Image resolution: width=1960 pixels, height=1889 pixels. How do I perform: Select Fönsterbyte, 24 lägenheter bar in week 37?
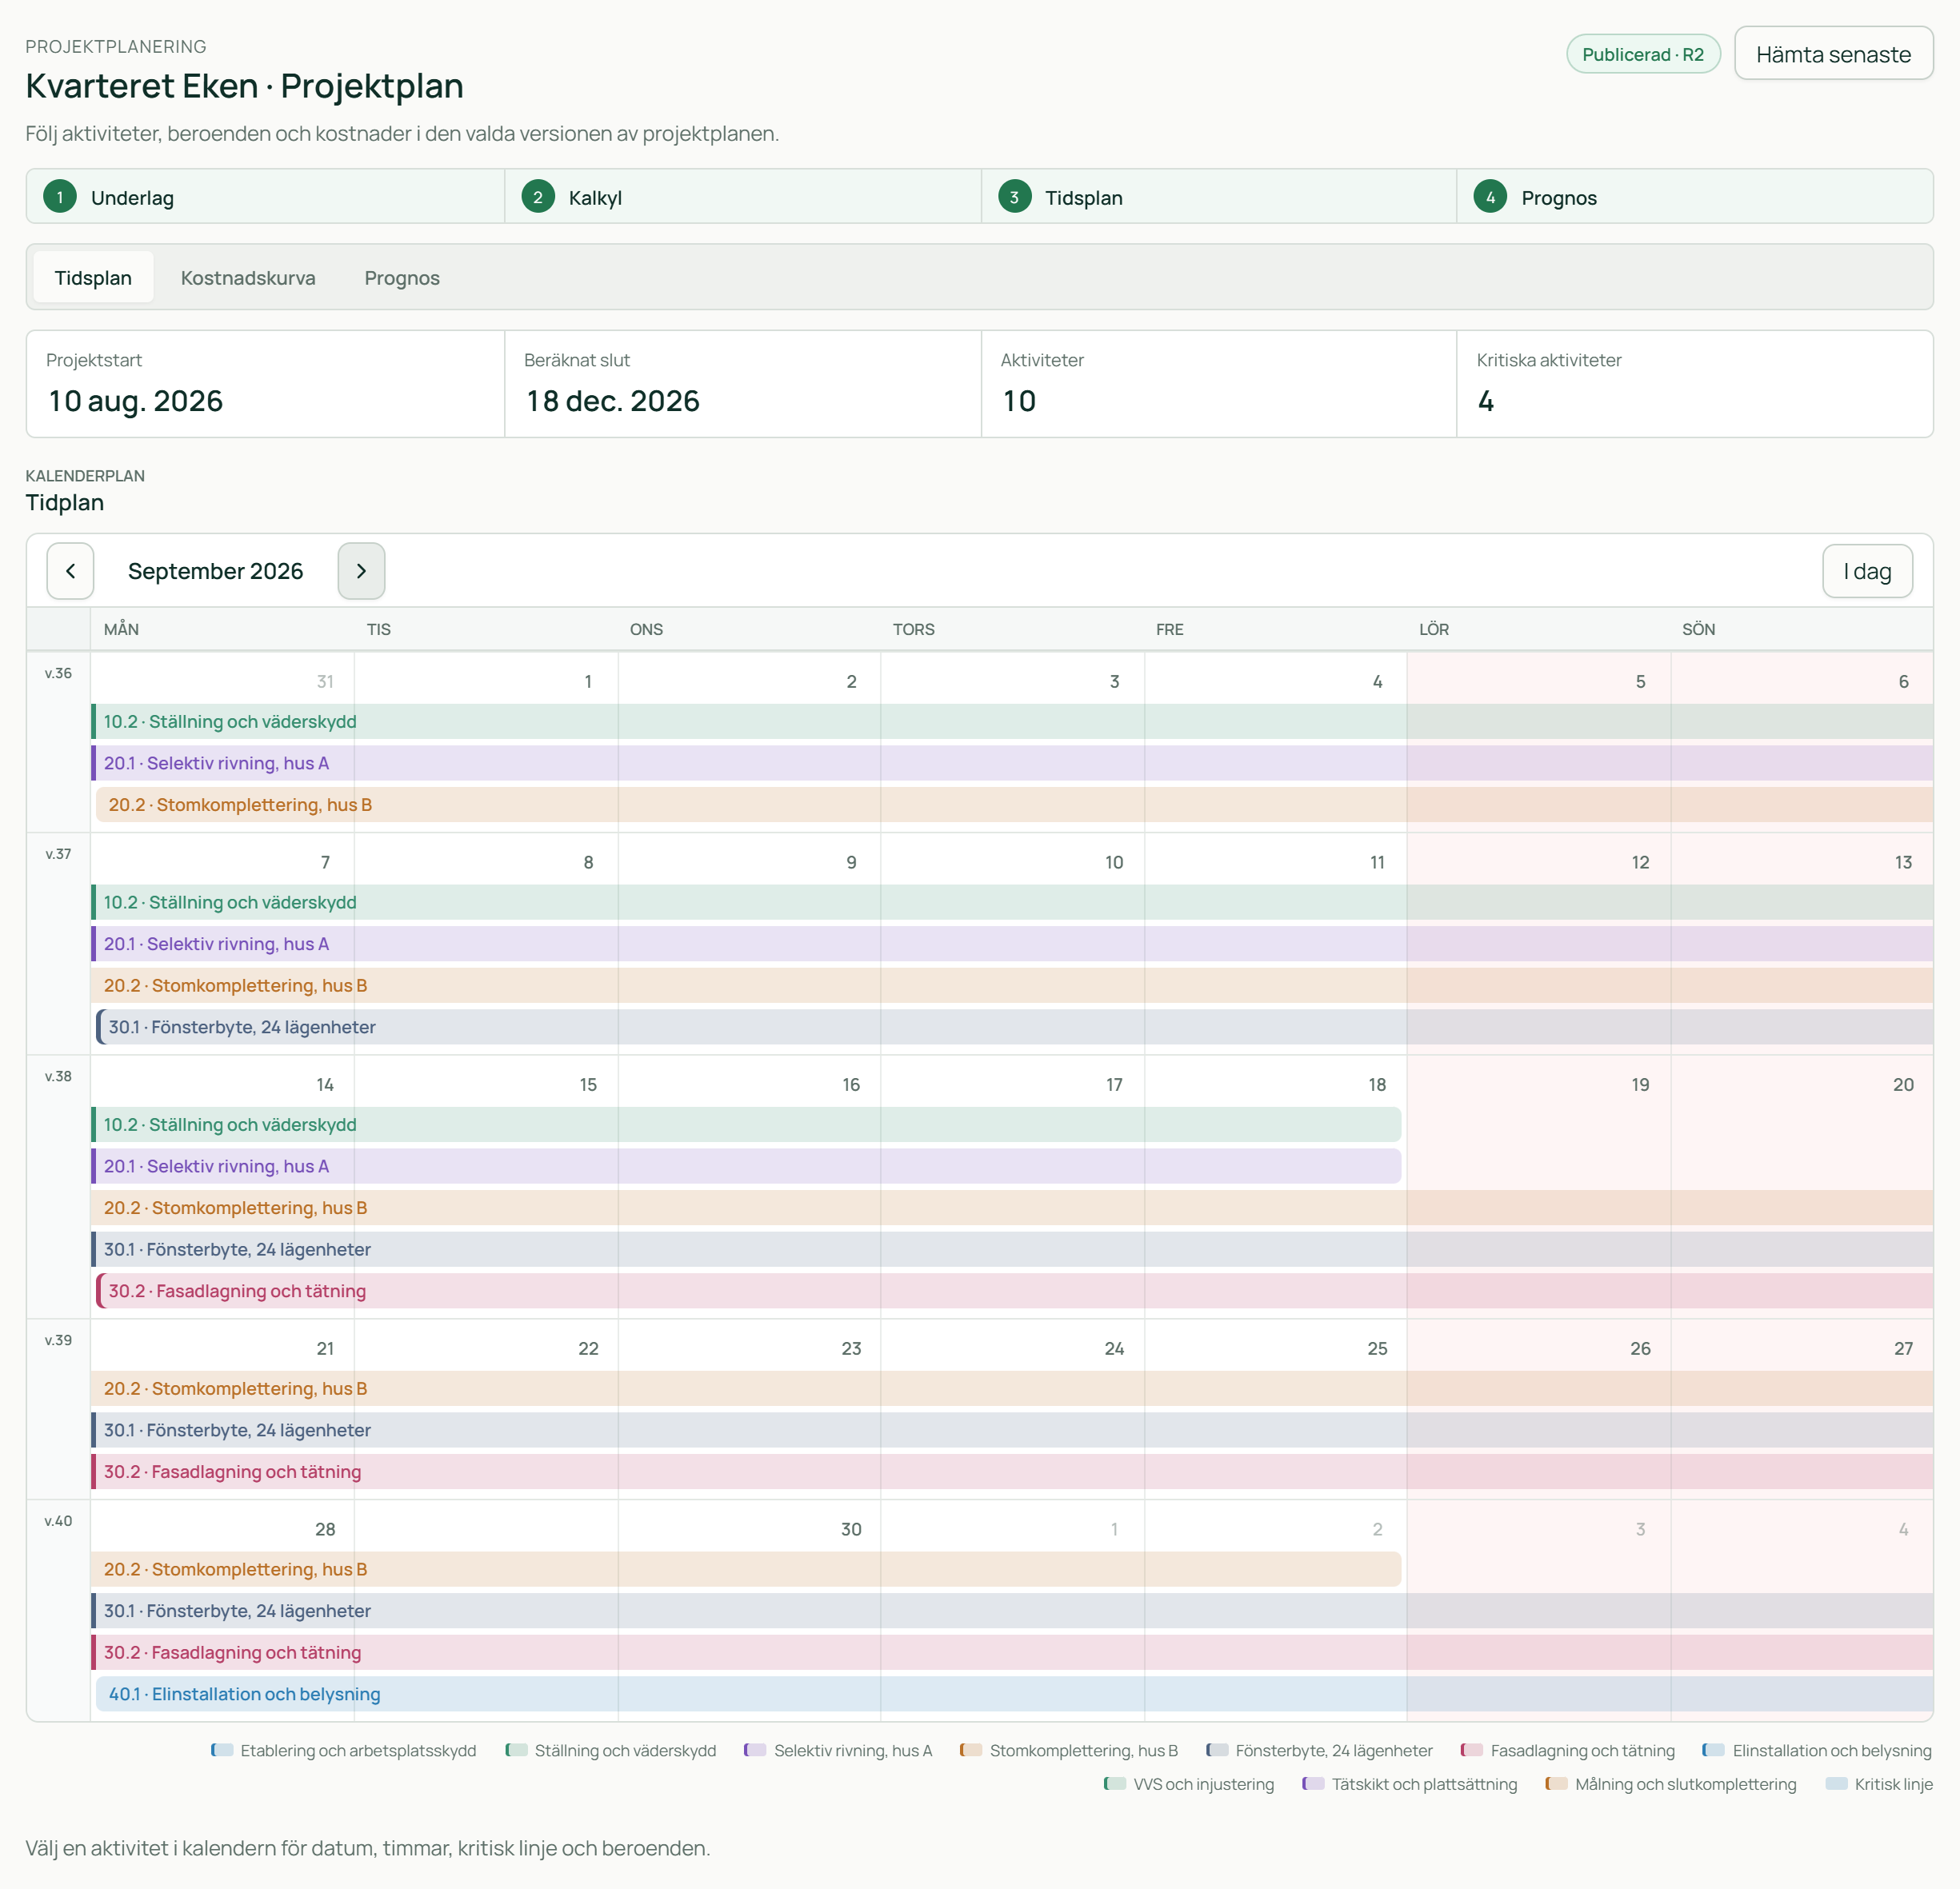[x=1014, y=1028]
